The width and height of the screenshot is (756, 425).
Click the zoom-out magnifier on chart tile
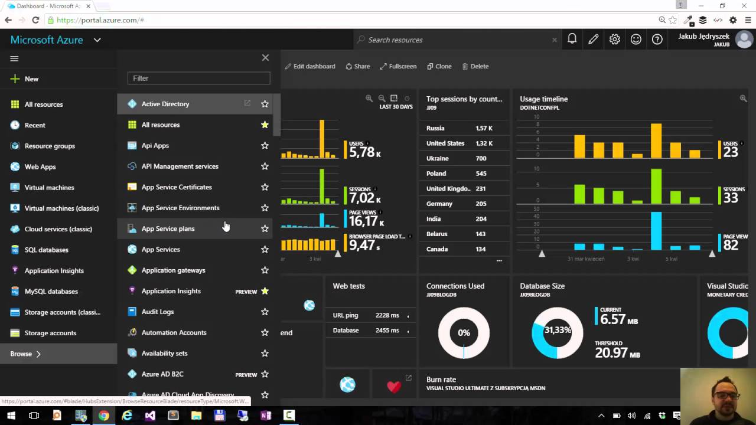pos(382,99)
